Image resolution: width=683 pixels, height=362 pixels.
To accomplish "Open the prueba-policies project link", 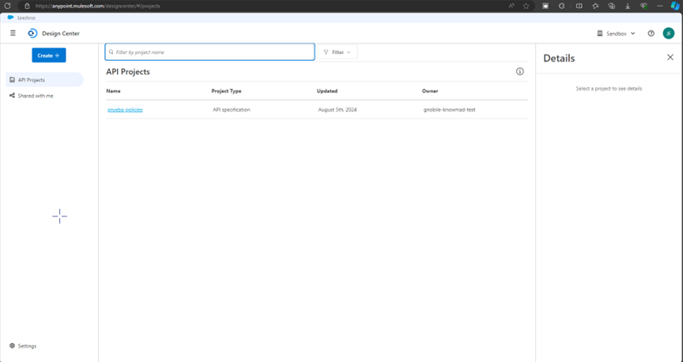I will 125,110.
